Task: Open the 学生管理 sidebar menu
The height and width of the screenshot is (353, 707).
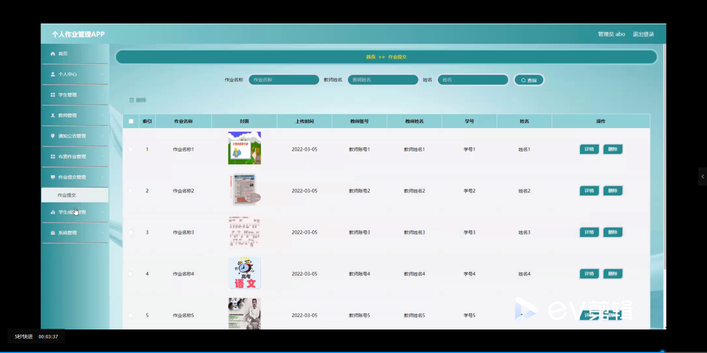Action: point(75,95)
